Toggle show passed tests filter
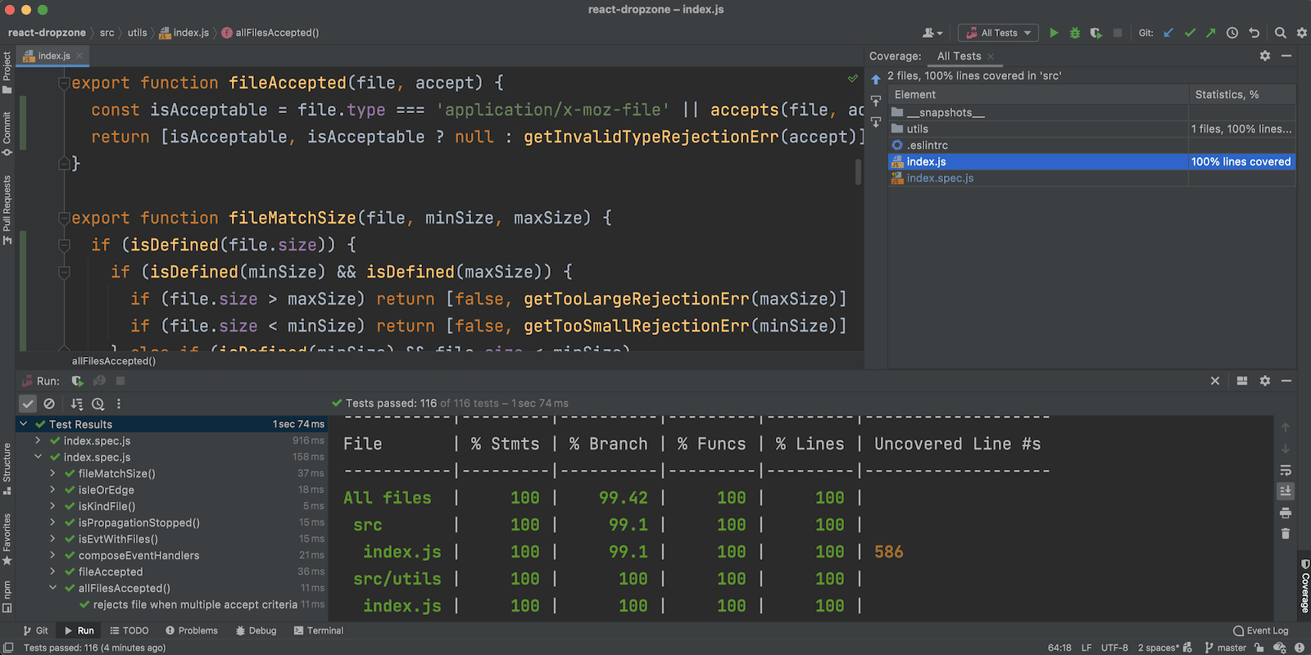Viewport: 1311px width, 655px height. pyautogui.click(x=28, y=404)
